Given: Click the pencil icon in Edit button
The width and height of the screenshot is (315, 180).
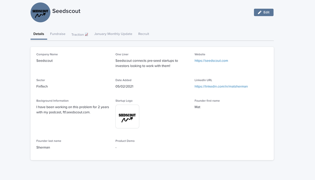Looking at the screenshot, I should point(260,12).
